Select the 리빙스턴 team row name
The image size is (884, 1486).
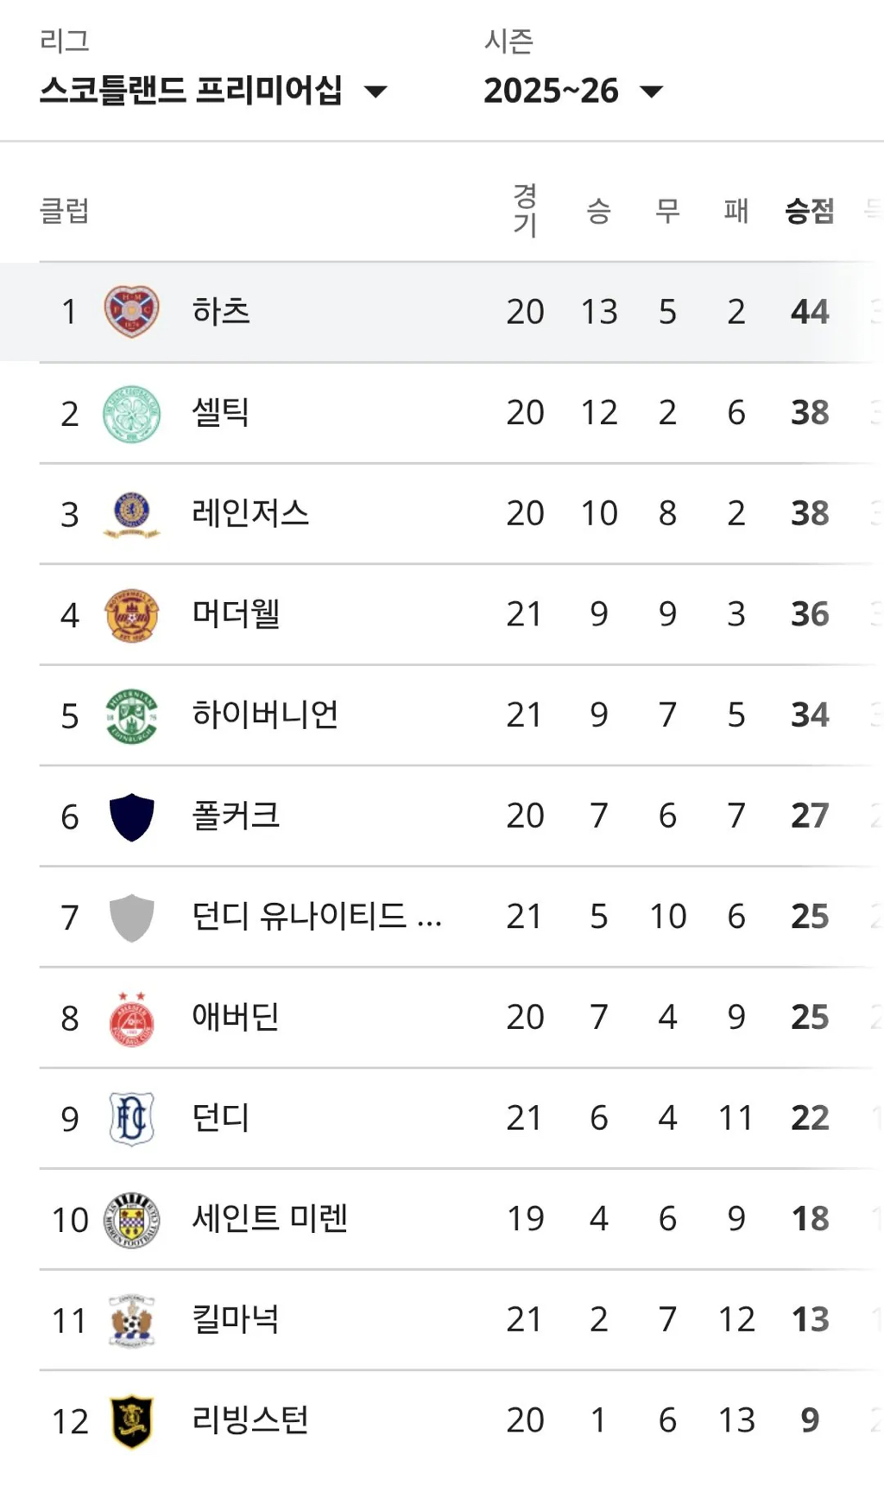(x=250, y=1421)
